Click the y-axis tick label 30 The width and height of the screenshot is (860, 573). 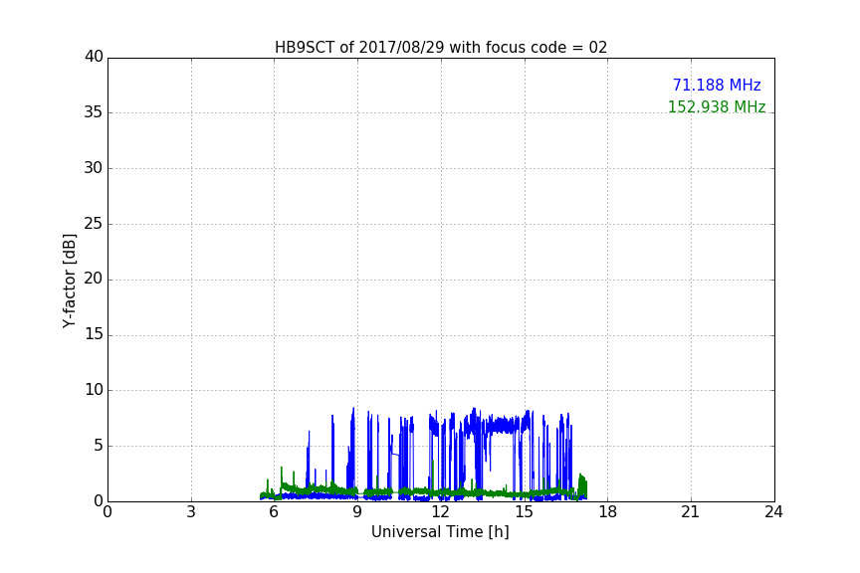click(x=94, y=168)
